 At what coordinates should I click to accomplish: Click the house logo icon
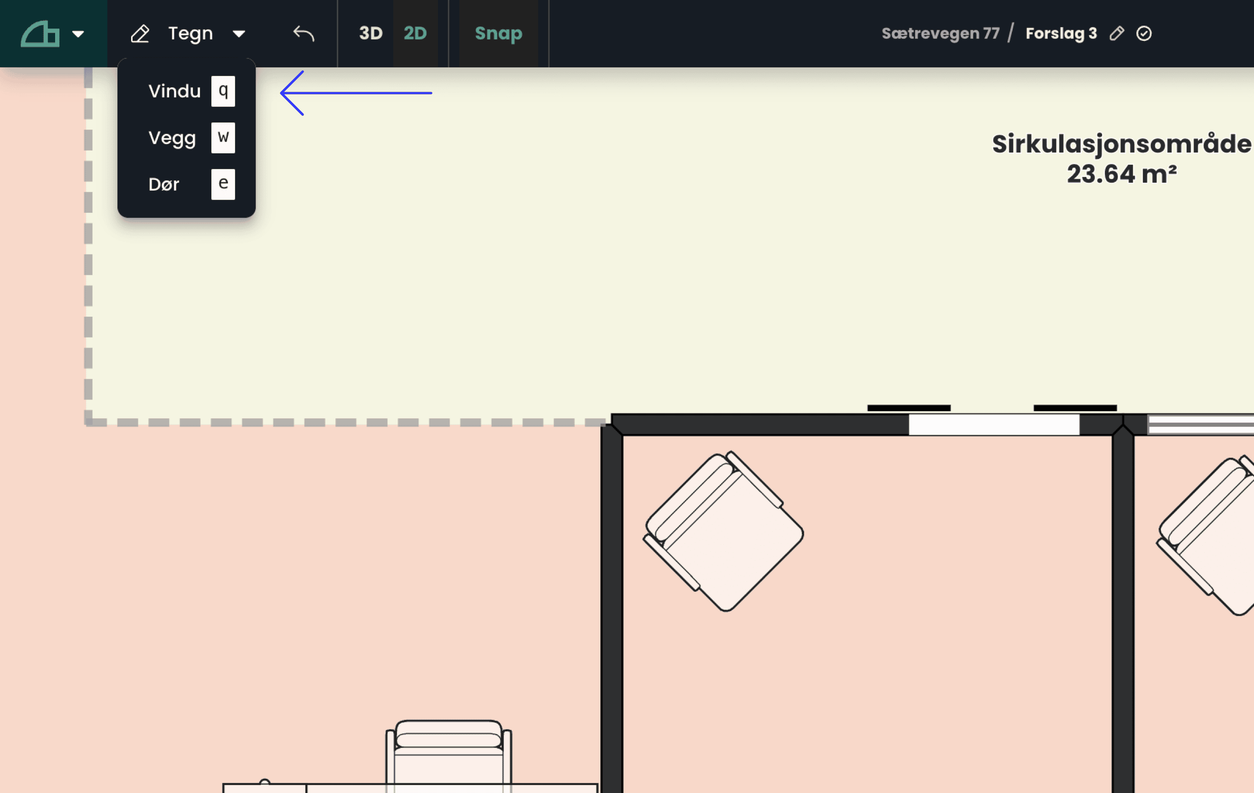(39, 34)
